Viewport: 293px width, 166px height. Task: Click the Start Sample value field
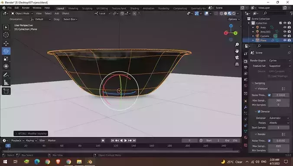click(278, 128)
